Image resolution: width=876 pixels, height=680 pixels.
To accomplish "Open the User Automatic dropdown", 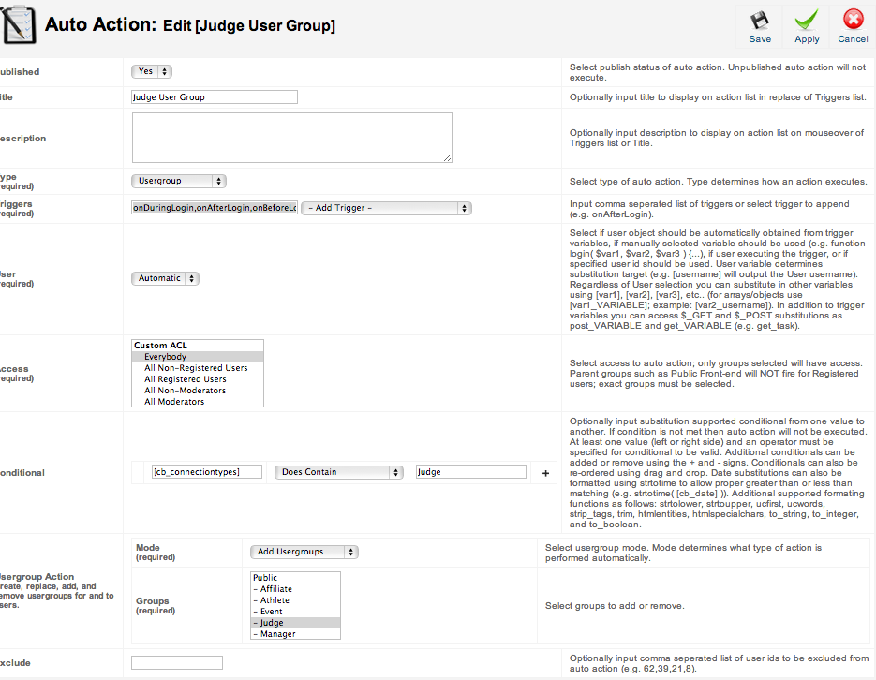I will 166,278.
